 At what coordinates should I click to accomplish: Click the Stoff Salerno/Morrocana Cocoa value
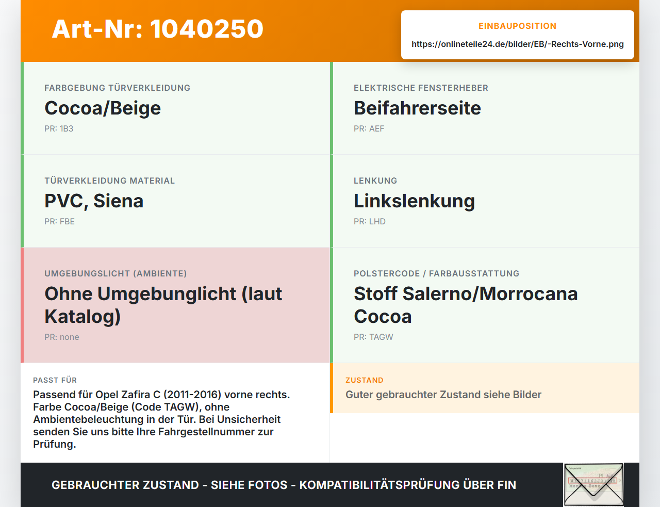pos(466,305)
